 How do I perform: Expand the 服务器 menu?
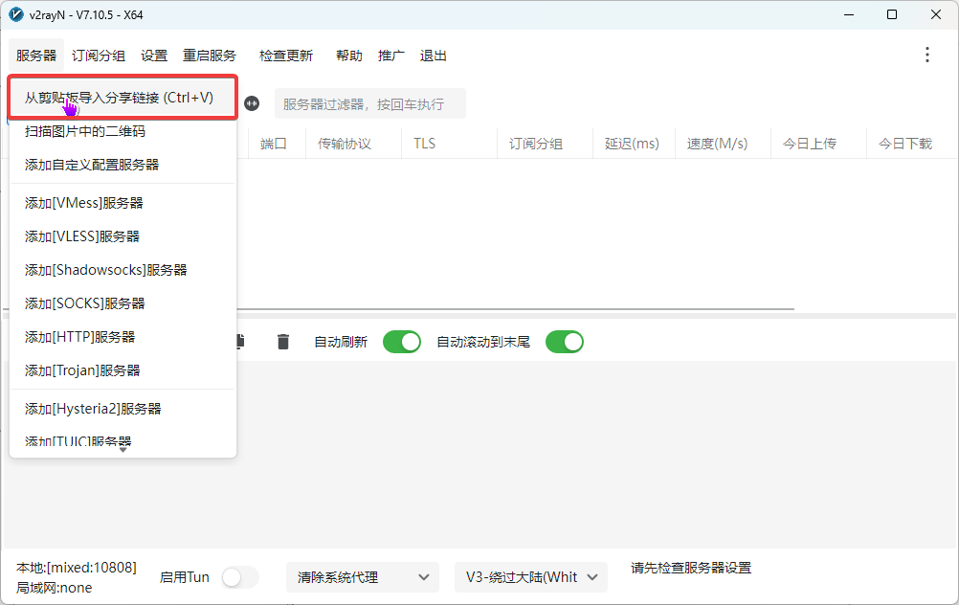pyautogui.click(x=34, y=55)
